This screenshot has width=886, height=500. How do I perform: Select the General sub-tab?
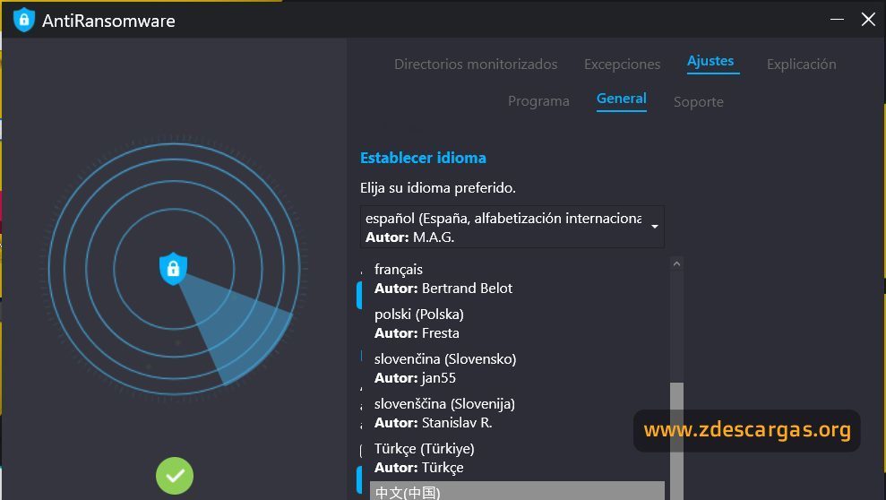click(x=622, y=99)
